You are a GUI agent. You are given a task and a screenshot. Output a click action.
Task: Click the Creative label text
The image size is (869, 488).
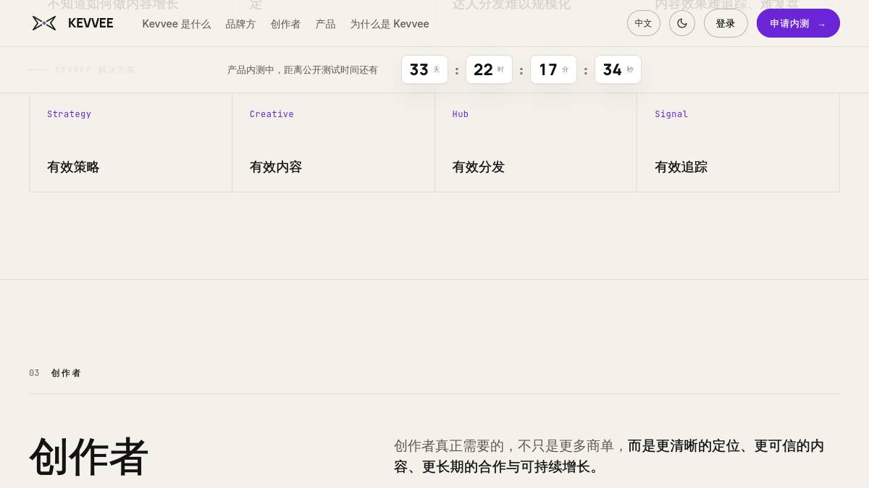[272, 114]
